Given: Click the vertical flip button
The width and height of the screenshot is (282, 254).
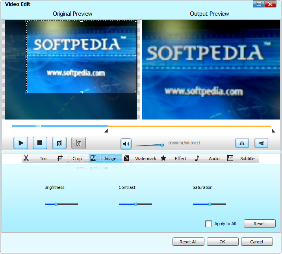Looking at the screenshot, I should click(261, 143).
